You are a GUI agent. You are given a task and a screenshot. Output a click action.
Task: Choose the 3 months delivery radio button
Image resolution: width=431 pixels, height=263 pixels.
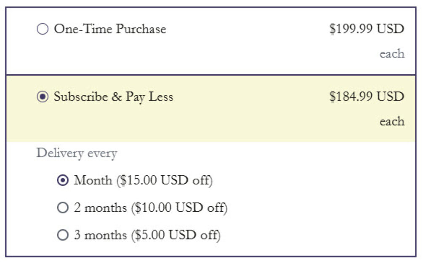[x=62, y=235]
